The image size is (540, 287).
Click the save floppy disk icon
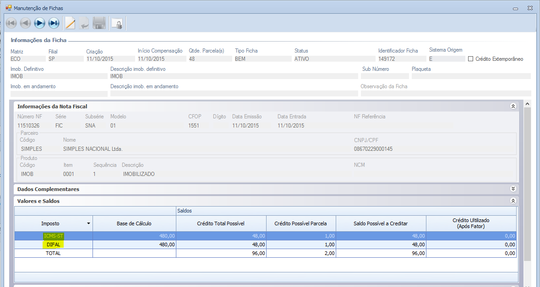tap(99, 23)
